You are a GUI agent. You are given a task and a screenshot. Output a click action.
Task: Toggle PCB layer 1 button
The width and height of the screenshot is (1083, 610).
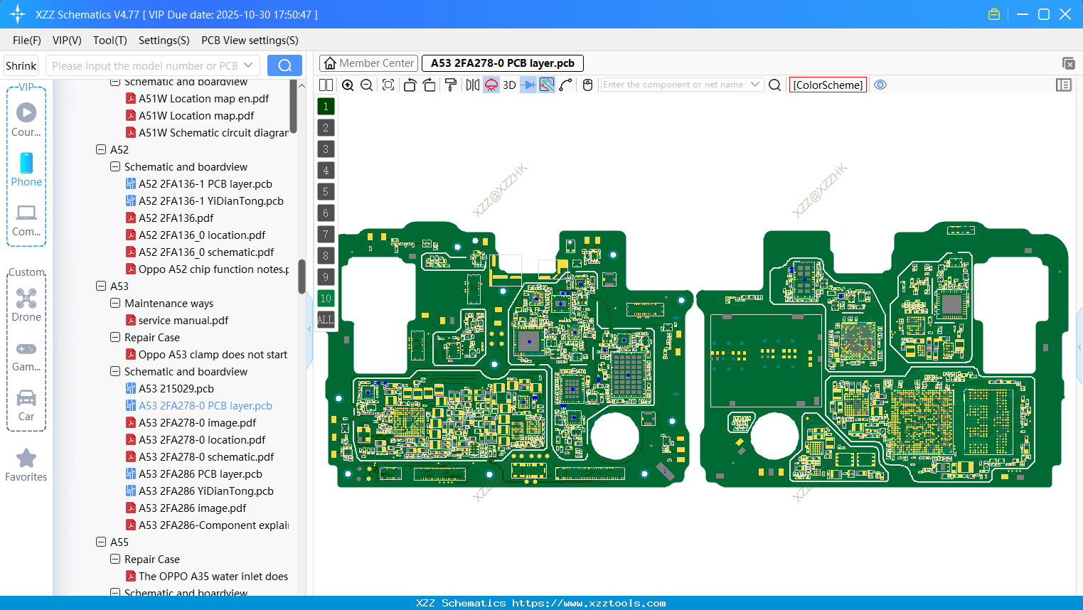tap(326, 107)
